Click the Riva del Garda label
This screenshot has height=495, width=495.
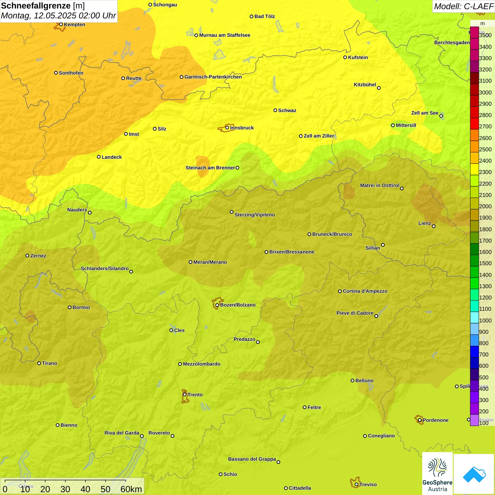pyautogui.click(x=122, y=433)
